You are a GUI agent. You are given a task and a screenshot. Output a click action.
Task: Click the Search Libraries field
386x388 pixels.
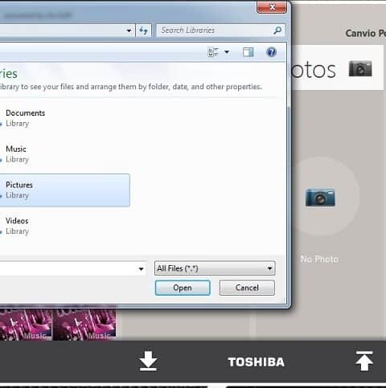point(220,31)
